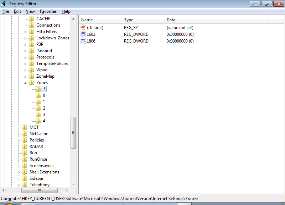Click the Passport folder icon
This screenshot has height=205, width=285.
click(x=32, y=51)
